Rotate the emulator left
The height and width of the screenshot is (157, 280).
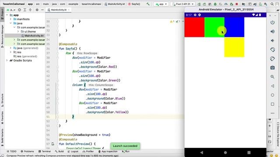(x=273, y=50)
